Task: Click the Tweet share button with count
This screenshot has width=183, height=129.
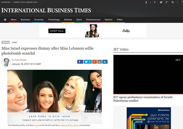Action: tap(88, 62)
